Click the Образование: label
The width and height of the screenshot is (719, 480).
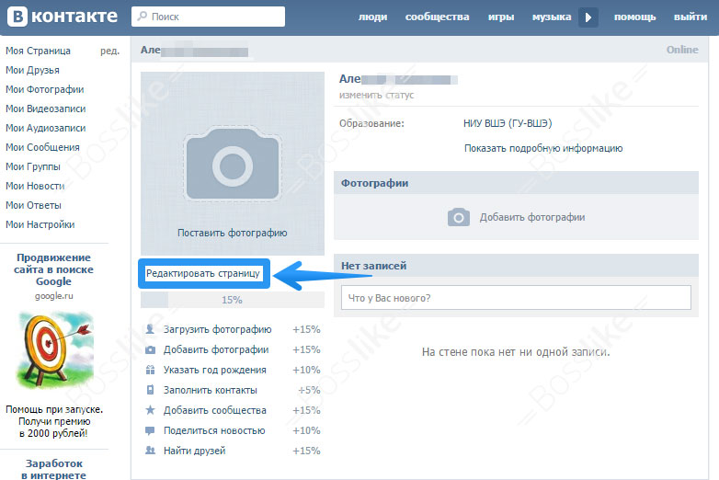tap(371, 123)
